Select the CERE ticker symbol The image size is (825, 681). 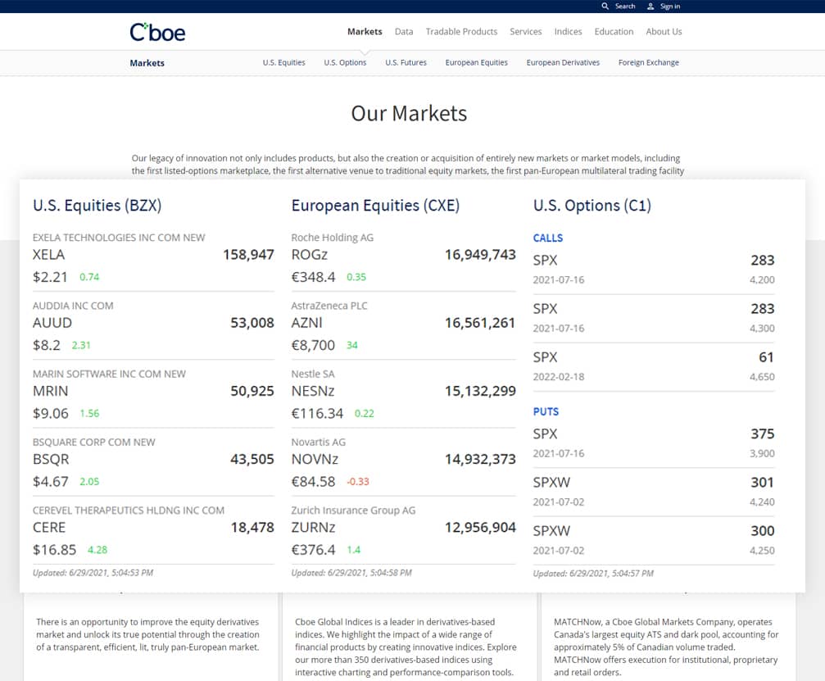click(x=49, y=527)
